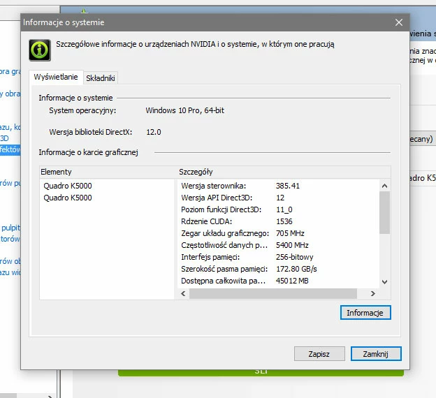Click the vertical scrollbar thumb in details
This screenshot has height=398, width=436.
384,213
